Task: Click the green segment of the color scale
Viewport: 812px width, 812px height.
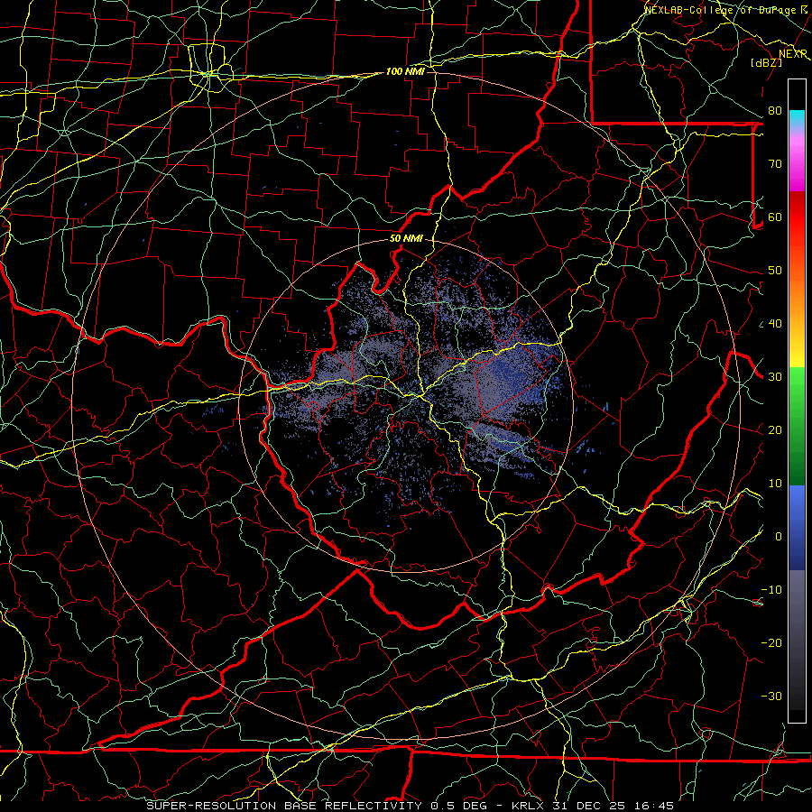Action: click(797, 426)
